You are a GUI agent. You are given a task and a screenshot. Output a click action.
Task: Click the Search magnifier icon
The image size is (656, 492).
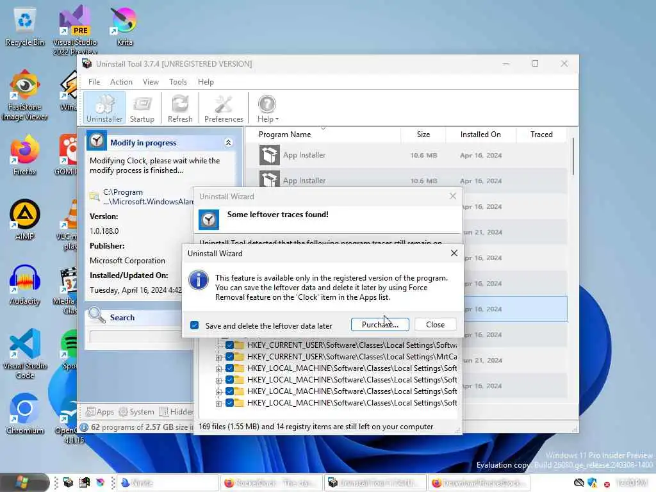click(97, 315)
